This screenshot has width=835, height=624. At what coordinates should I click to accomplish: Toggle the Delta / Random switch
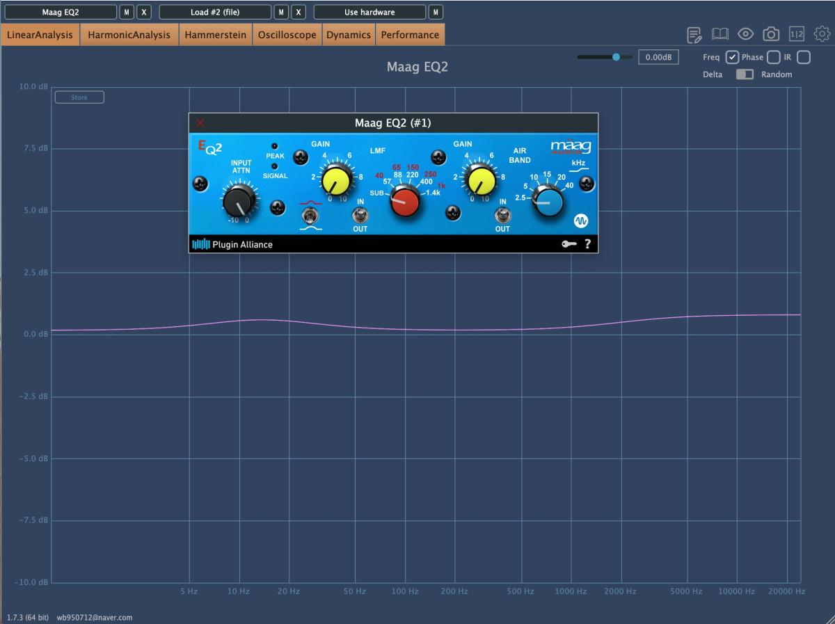(x=745, y=74)
